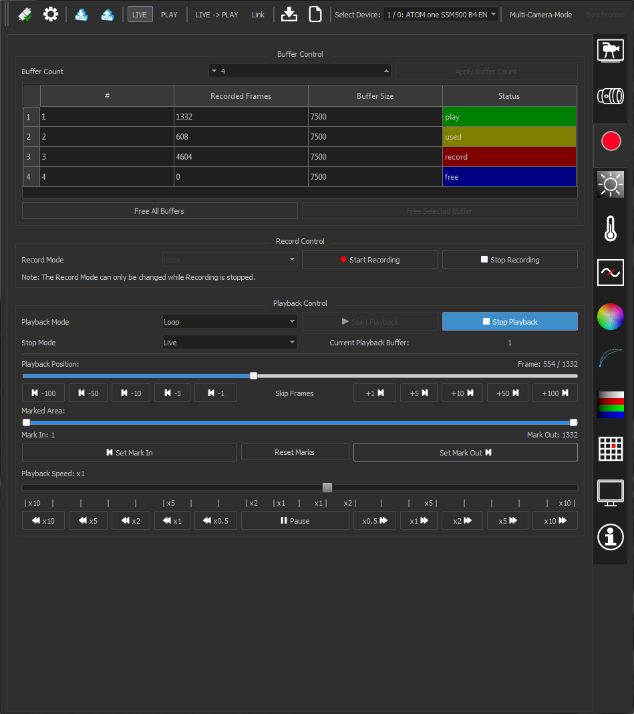
Task: Open the color wheel sidebar icon
Action: [610, 316]
